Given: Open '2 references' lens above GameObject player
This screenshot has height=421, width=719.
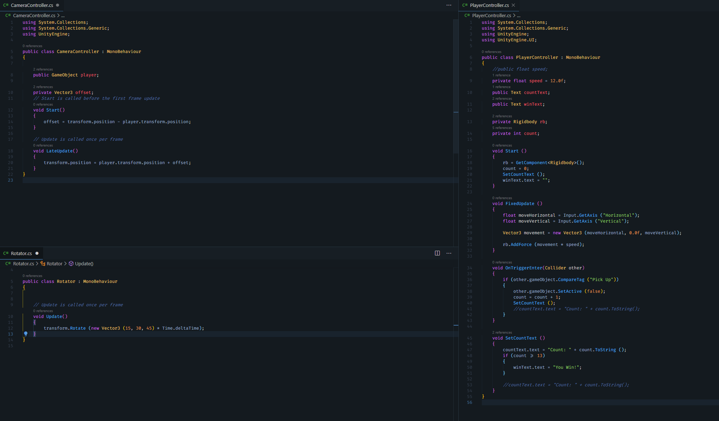Looking at the screenshot, I should click(43, 69).
